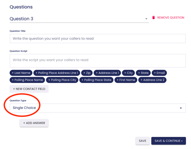Insert the First Name tag
The image size is (191, 149).
click(x=126, y=80)
